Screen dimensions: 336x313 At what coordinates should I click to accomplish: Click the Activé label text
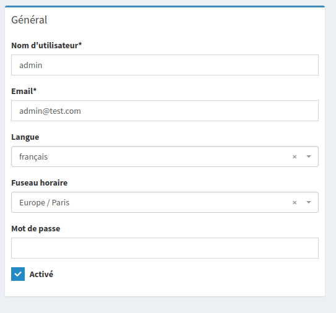[41, 274]
